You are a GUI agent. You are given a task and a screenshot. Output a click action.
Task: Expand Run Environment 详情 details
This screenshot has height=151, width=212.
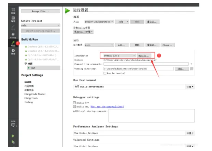(x=190, y=87)
